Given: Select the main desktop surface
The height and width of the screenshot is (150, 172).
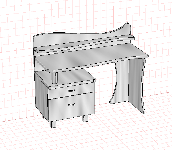Looking at the screenshot, I should [x=91, y=58].
